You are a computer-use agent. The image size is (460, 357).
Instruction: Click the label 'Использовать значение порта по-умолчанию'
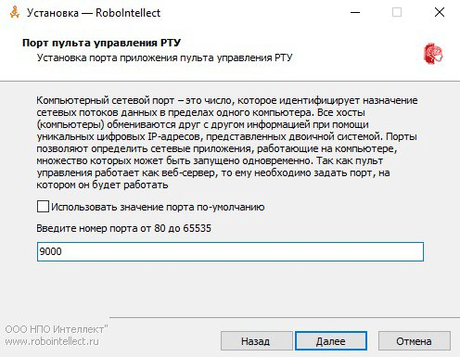pos(158,207)
